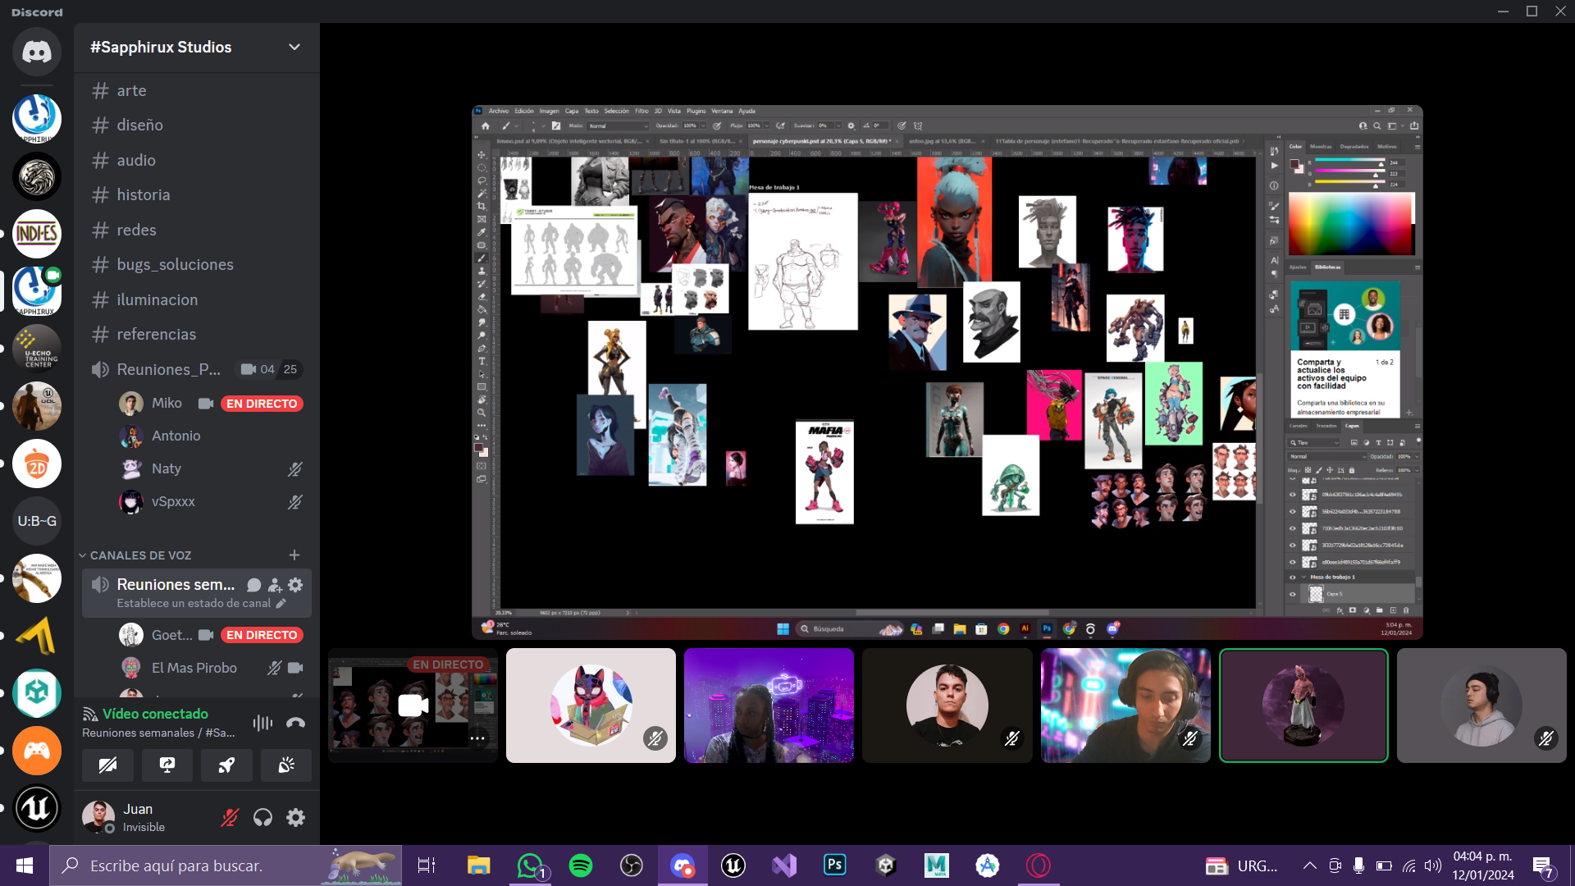
Task: Select the Canales tab in streamed Photoshop
Action: (x=1299, y=427)
